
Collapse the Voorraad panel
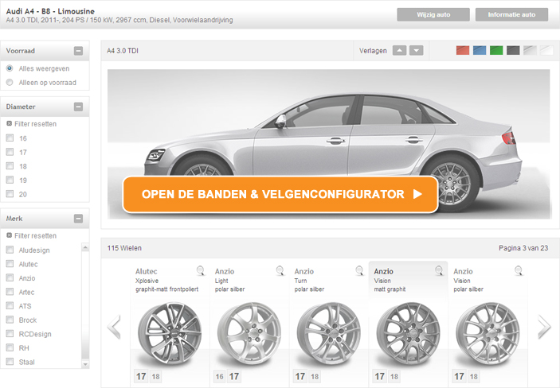tap(78, 51)
